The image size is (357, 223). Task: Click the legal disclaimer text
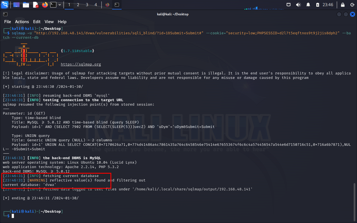click(177, 76)
